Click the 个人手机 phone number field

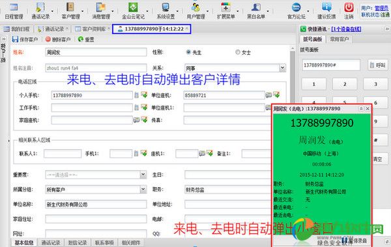click(x=92, y=95)
